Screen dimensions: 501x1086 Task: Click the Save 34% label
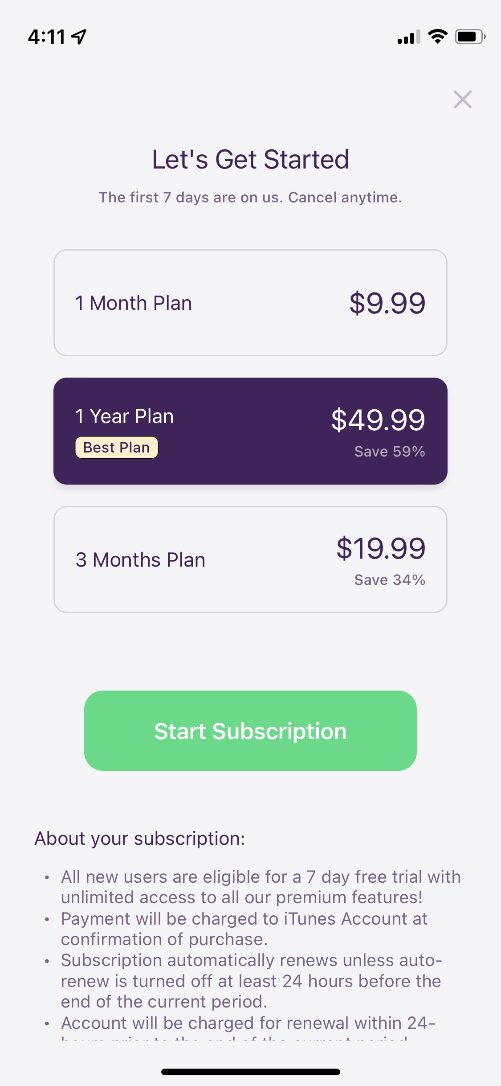(x=390, y=579)
